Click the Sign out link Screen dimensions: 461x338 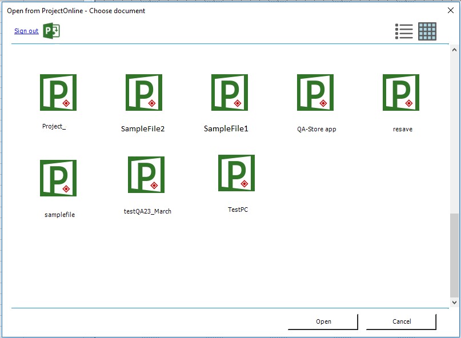(x=26, y=31)
